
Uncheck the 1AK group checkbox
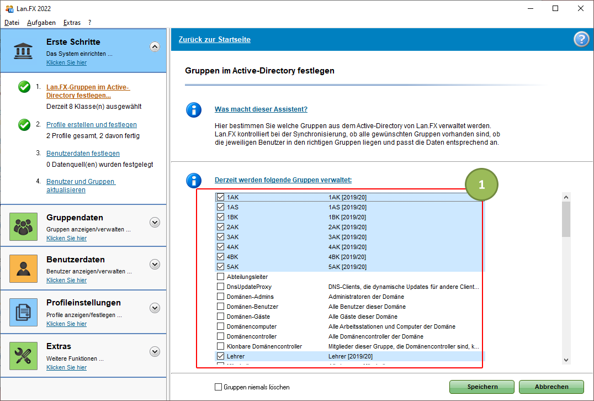220,197
